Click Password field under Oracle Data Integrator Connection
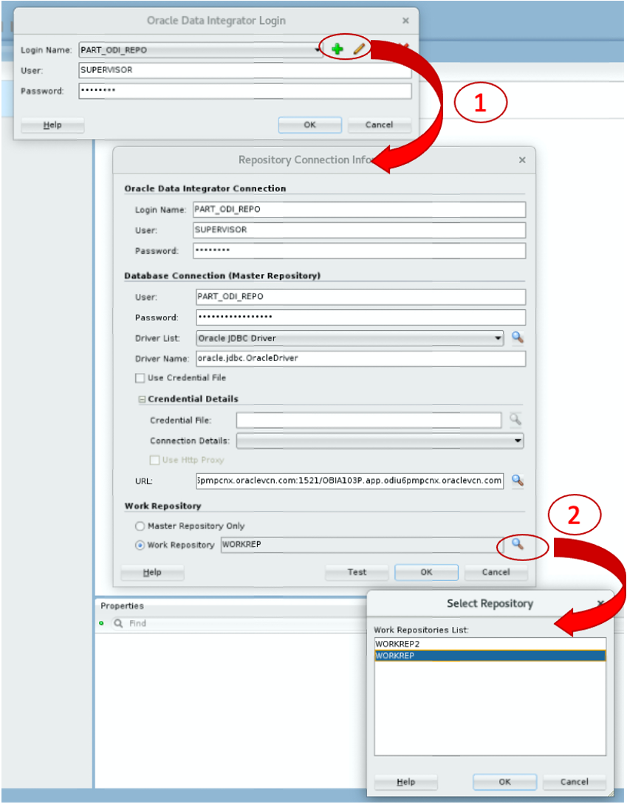This screenshot has height=804, width=627. 359,251
